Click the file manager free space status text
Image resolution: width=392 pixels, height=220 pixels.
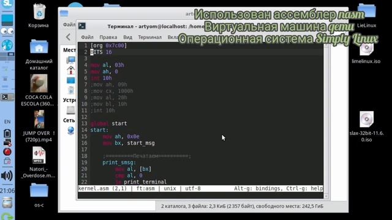(243, 207)
